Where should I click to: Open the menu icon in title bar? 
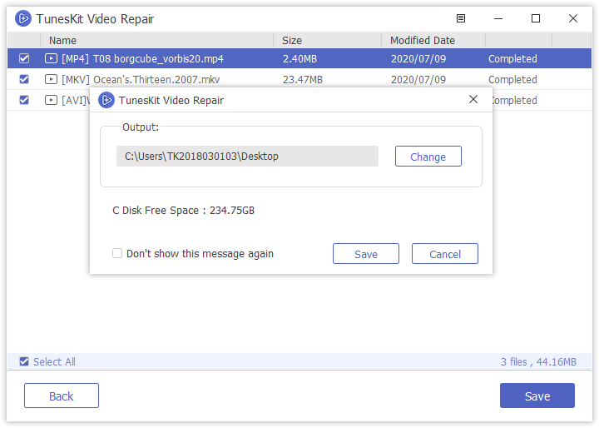[x=461, y=18]
